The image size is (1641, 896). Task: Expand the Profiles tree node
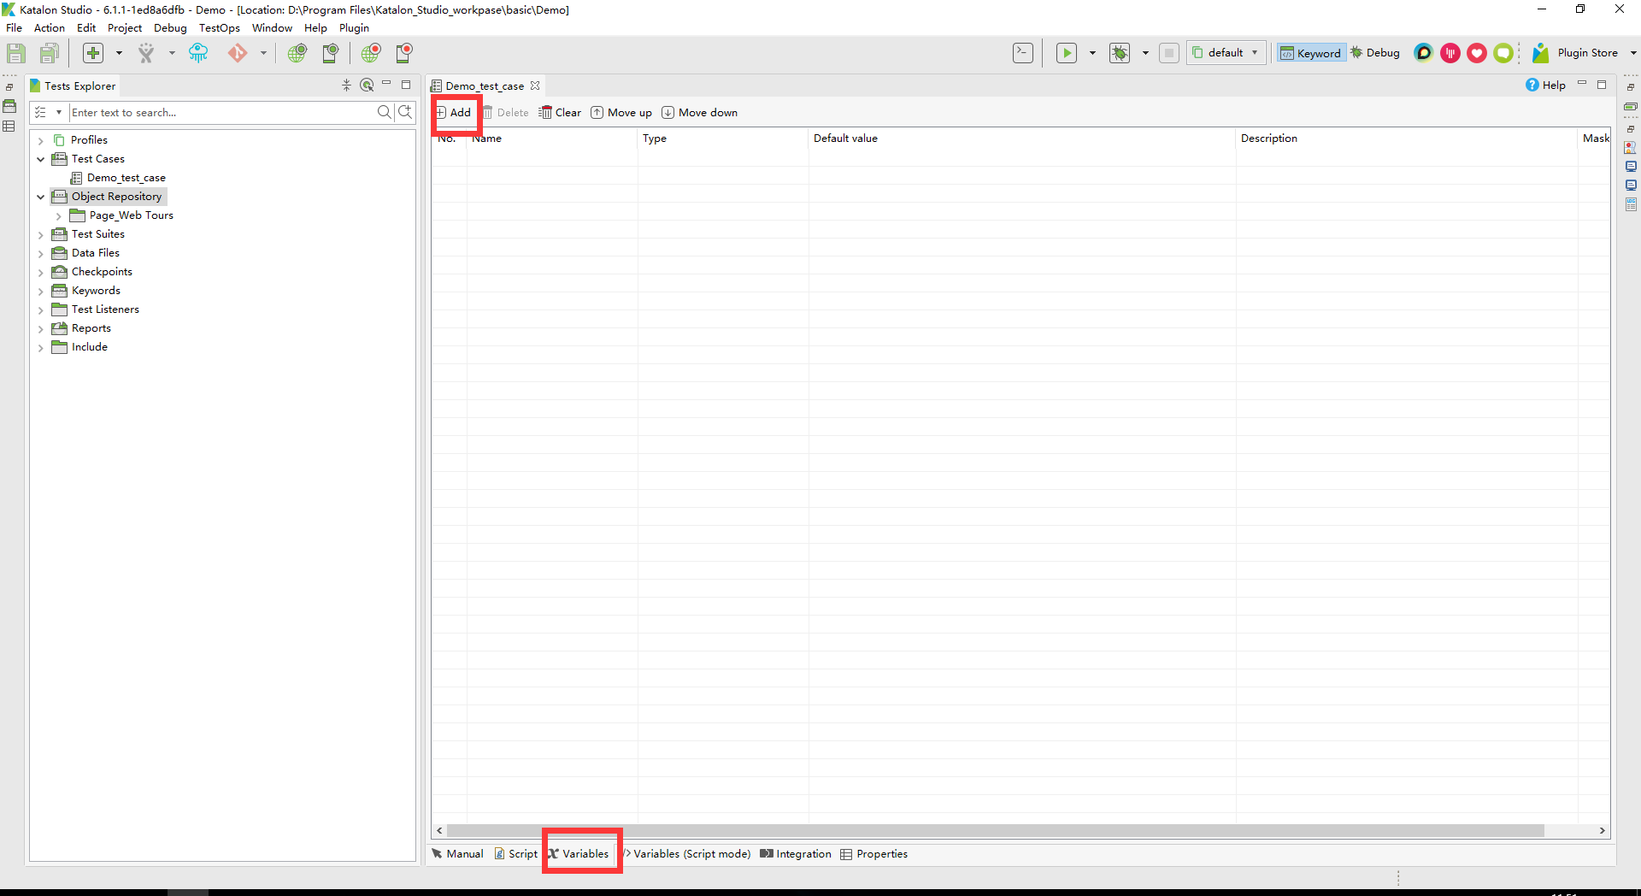pos(40,140)
